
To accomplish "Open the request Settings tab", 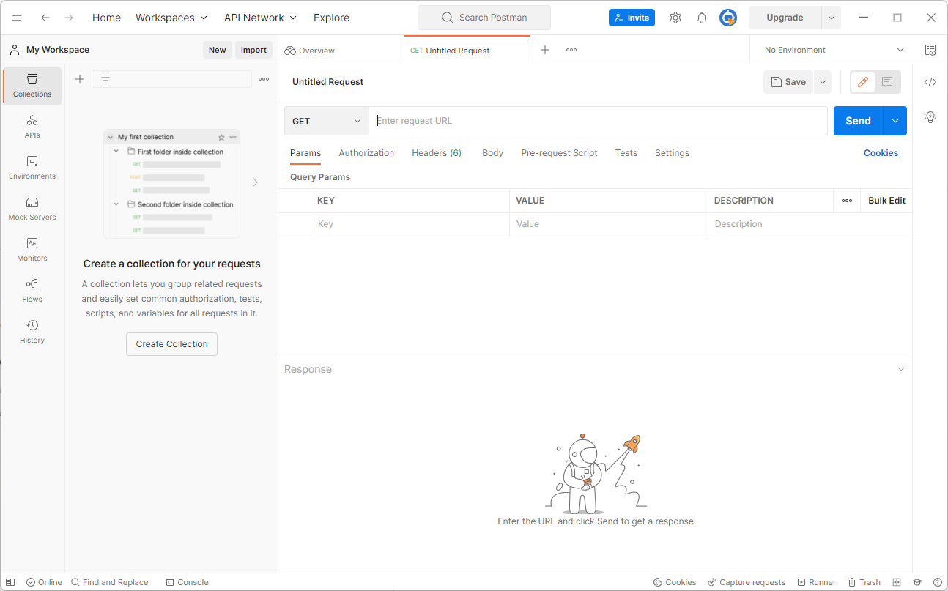I will (672, 153).
